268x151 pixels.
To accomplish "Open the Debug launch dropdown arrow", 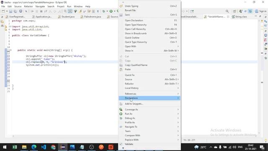I will click(x=107, y=11).
